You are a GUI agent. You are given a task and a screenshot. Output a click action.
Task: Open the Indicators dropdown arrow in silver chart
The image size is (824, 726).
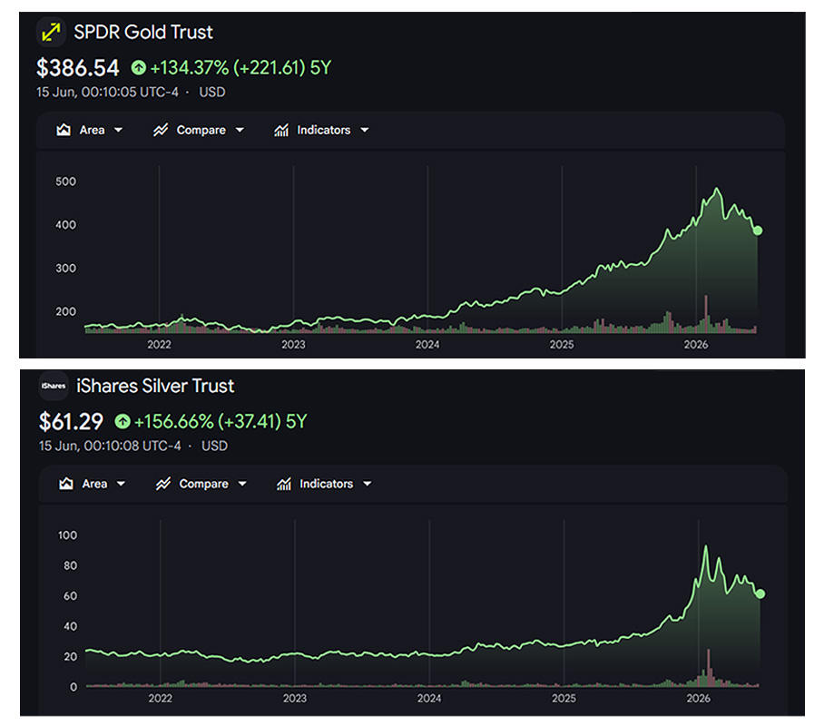(368, 484)
